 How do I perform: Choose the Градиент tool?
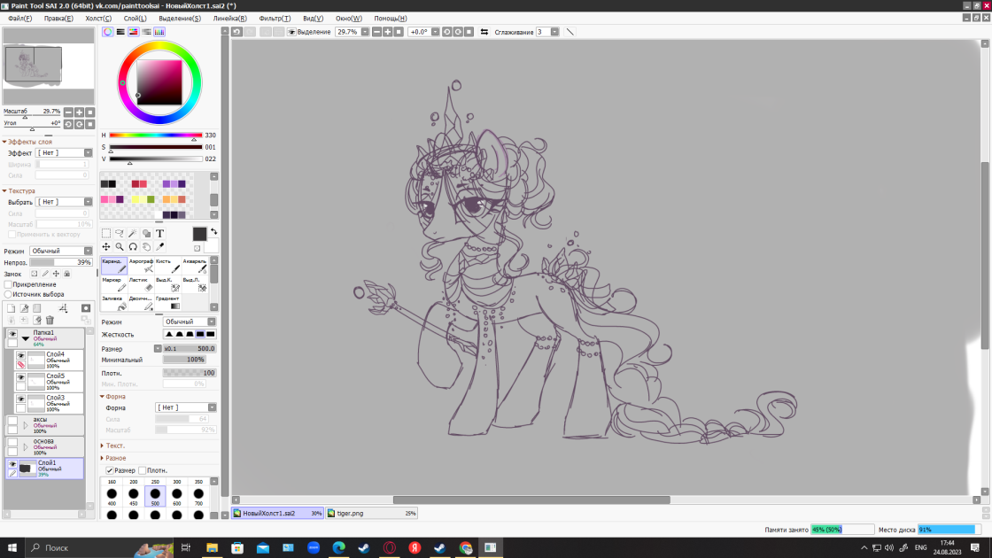tap(167, 302)
